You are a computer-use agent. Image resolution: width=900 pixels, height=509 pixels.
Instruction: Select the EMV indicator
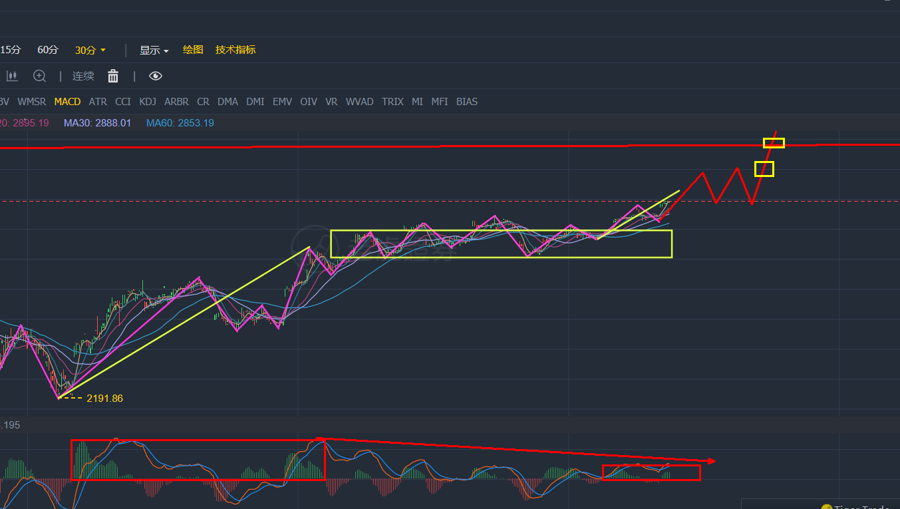(x=282, y=102)
